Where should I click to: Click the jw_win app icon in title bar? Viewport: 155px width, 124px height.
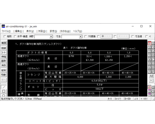click(3, 26)
